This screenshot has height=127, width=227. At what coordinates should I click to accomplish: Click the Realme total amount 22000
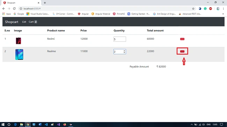tap(151, 51)
